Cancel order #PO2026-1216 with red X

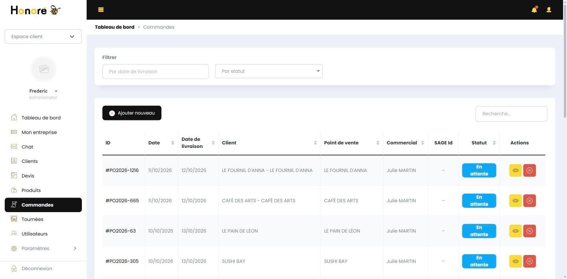[x=530, y=170]
